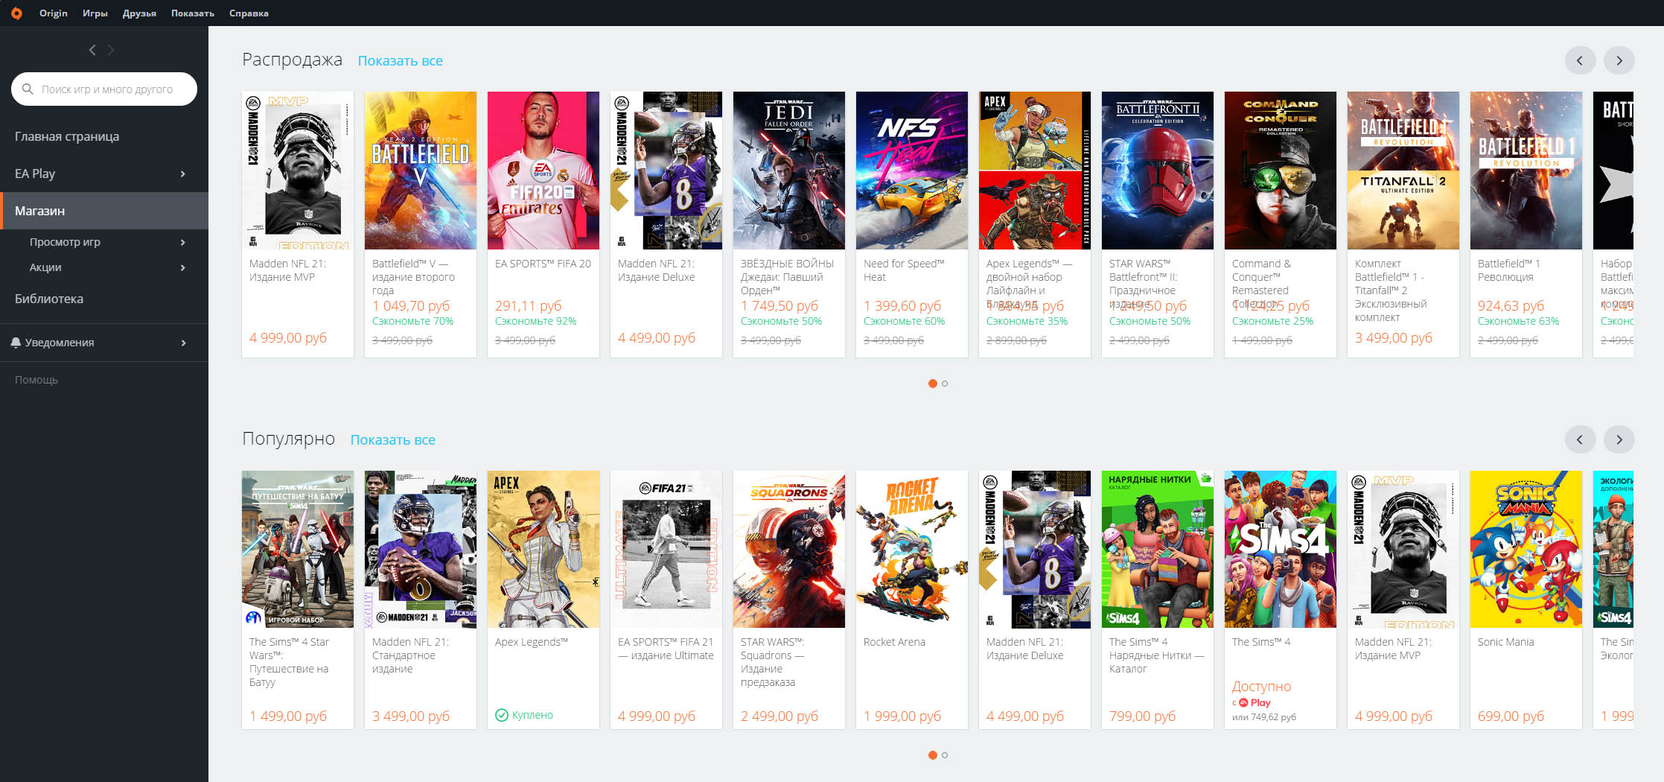Click the previous arrow of the Популярно carousel
1664x782 pixels.
coord(1580,439)
